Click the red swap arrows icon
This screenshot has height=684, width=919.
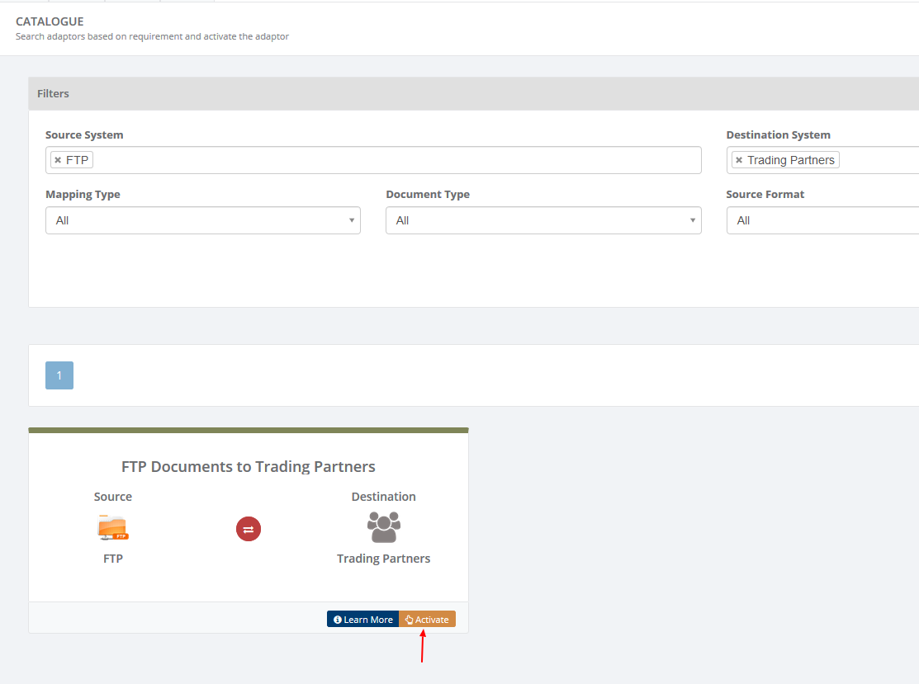(x=249, y=529)
